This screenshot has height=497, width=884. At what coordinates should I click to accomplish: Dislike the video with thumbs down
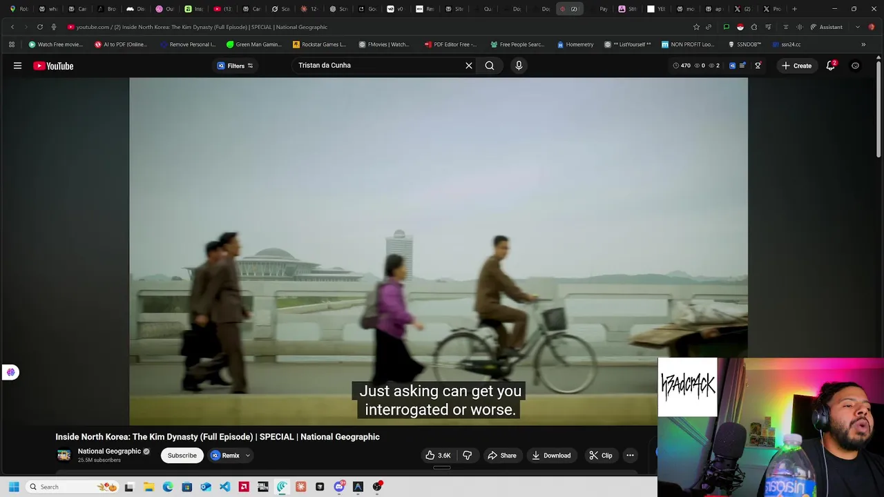coord(468,456)
